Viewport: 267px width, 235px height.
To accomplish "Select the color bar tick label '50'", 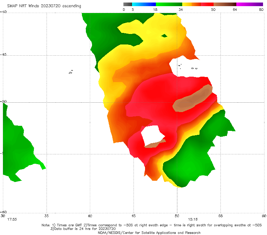I will pyautogui.click(x=213, y=10).
